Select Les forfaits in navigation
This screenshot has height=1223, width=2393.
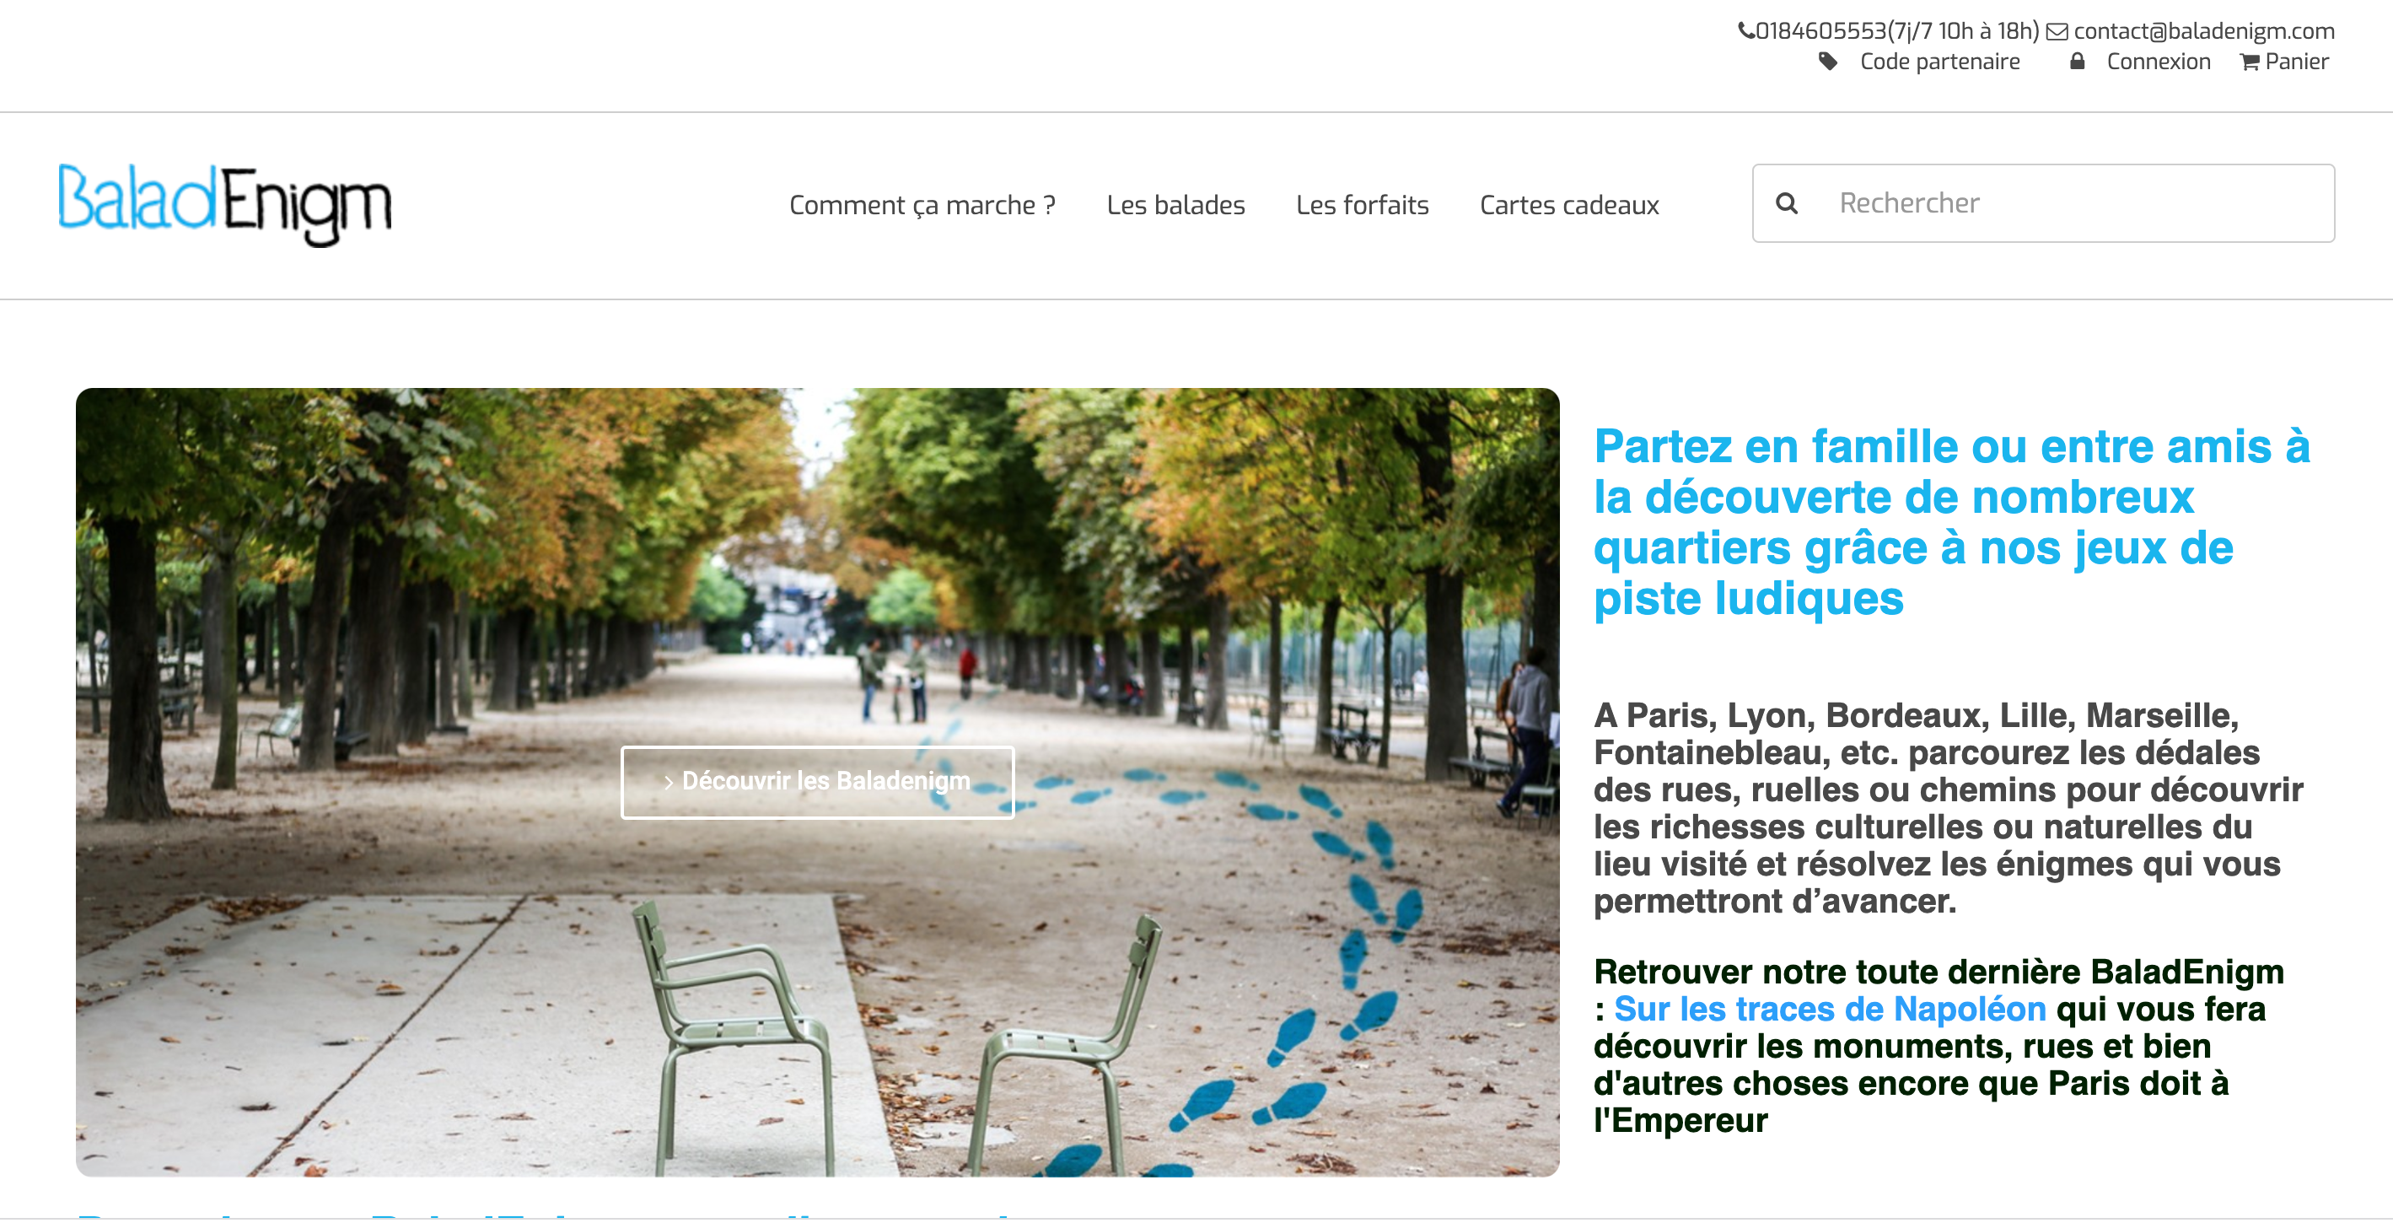click(x=1362, y=204)
